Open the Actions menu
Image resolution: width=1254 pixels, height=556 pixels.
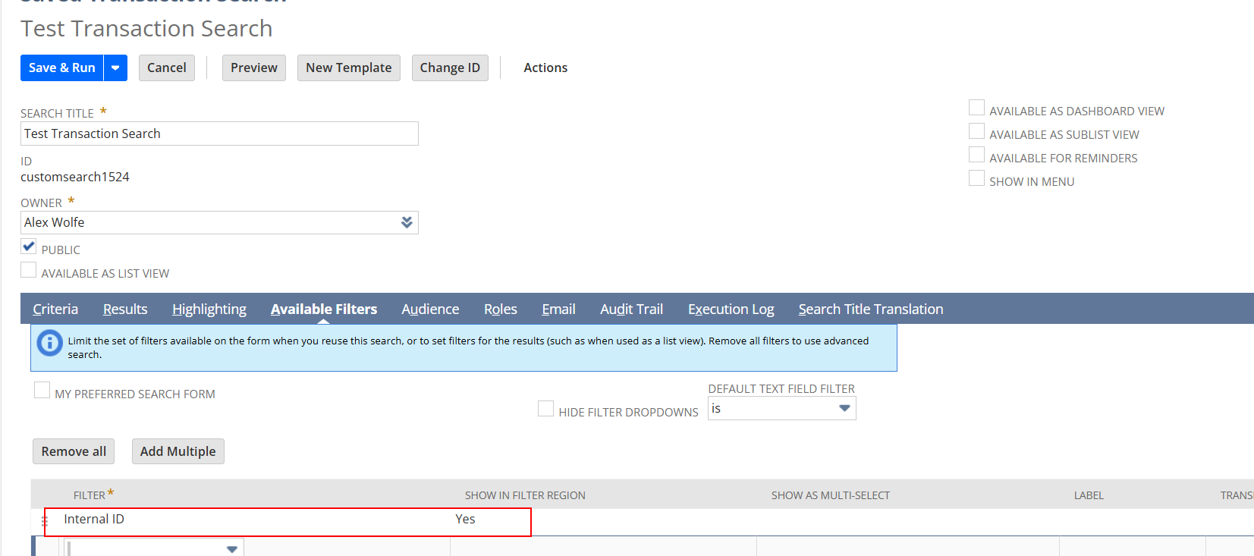pos(545,68)
